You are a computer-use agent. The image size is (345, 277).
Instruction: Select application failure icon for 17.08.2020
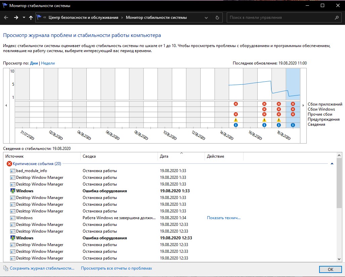(264, 104)
